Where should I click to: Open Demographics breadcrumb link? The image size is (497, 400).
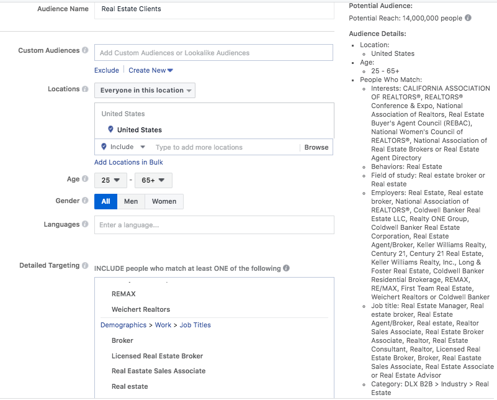[x=123, y=325]
